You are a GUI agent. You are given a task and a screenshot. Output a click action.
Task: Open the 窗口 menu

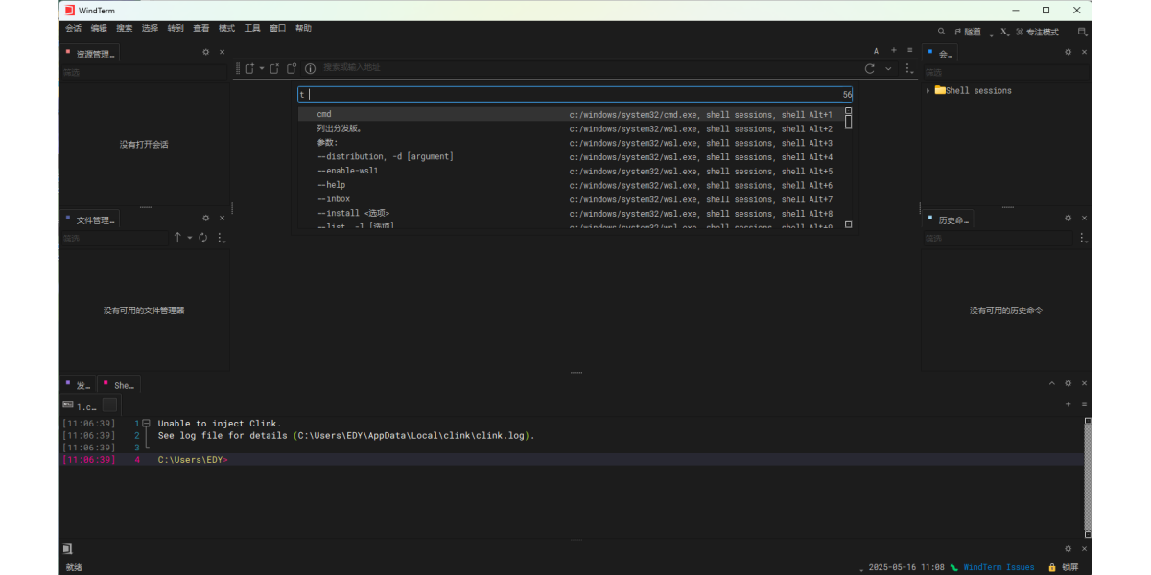click(278, 29)
